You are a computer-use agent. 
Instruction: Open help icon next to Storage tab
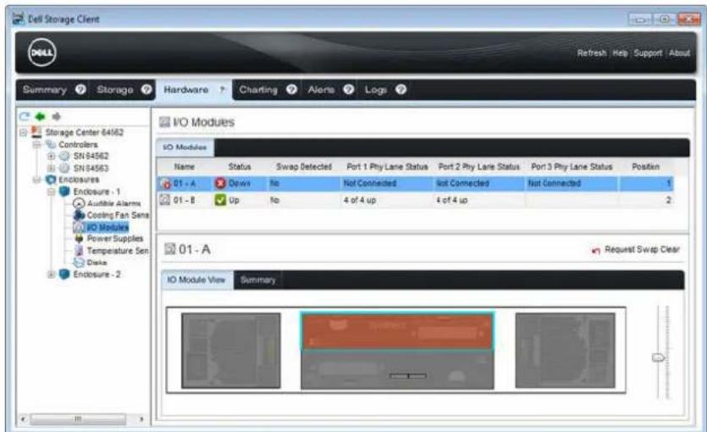tap(146, 89)
